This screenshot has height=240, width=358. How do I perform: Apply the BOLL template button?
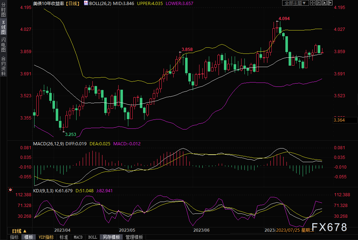point(92,237)
